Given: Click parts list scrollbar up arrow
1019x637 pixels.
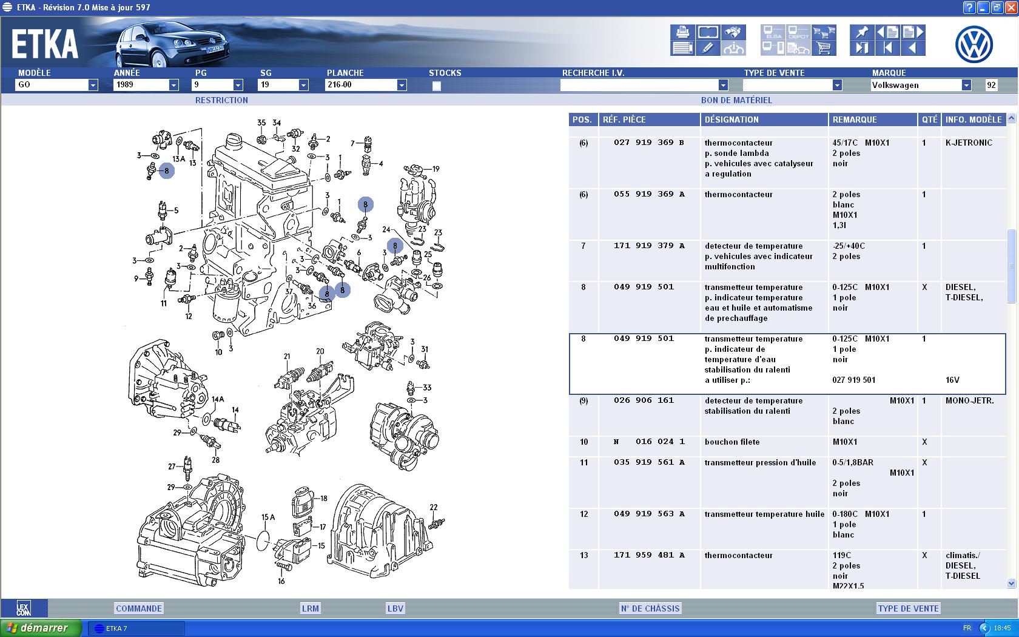Looking at the screenshot, I should (1011, 118).
